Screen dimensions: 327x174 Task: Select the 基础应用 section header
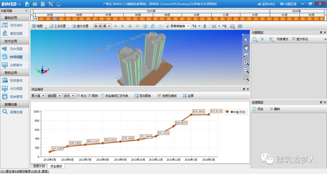[15, 18]
